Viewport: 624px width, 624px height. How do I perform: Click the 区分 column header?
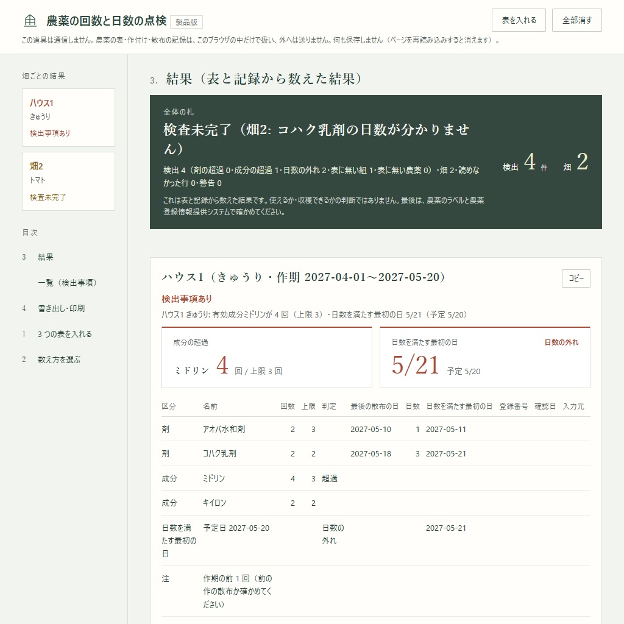pyautogui.click(x=169, y=406)
